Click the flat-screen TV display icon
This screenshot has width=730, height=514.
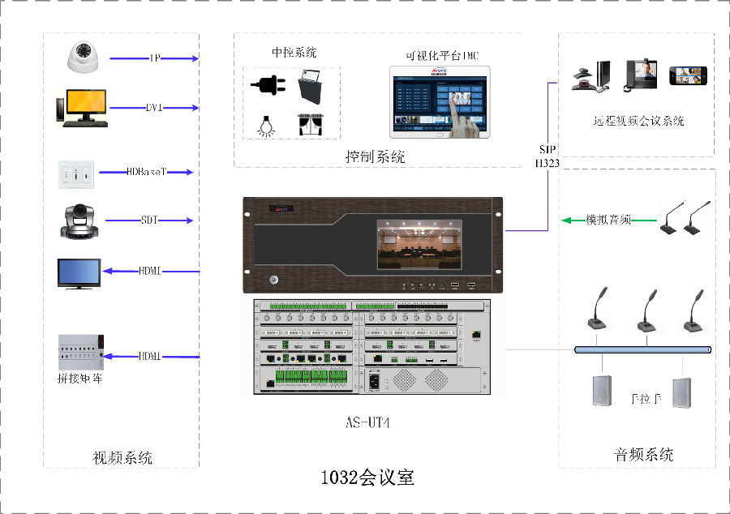(79, 273)
